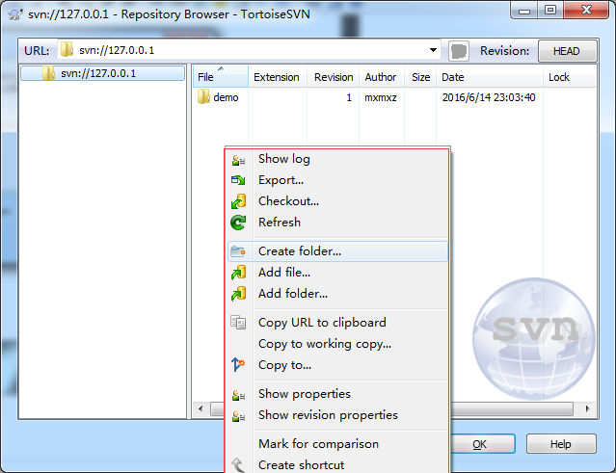Click the Add folder icon
The image size is (616, 473).
tap(238, 294)
